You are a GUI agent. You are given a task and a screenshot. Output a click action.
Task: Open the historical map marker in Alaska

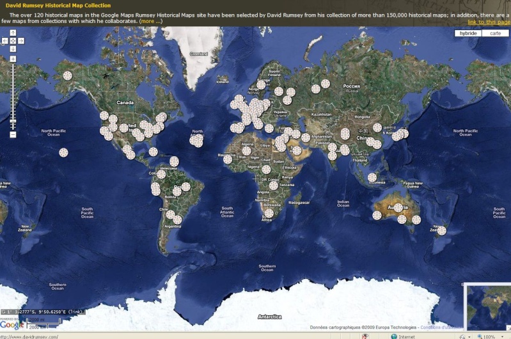67,75
